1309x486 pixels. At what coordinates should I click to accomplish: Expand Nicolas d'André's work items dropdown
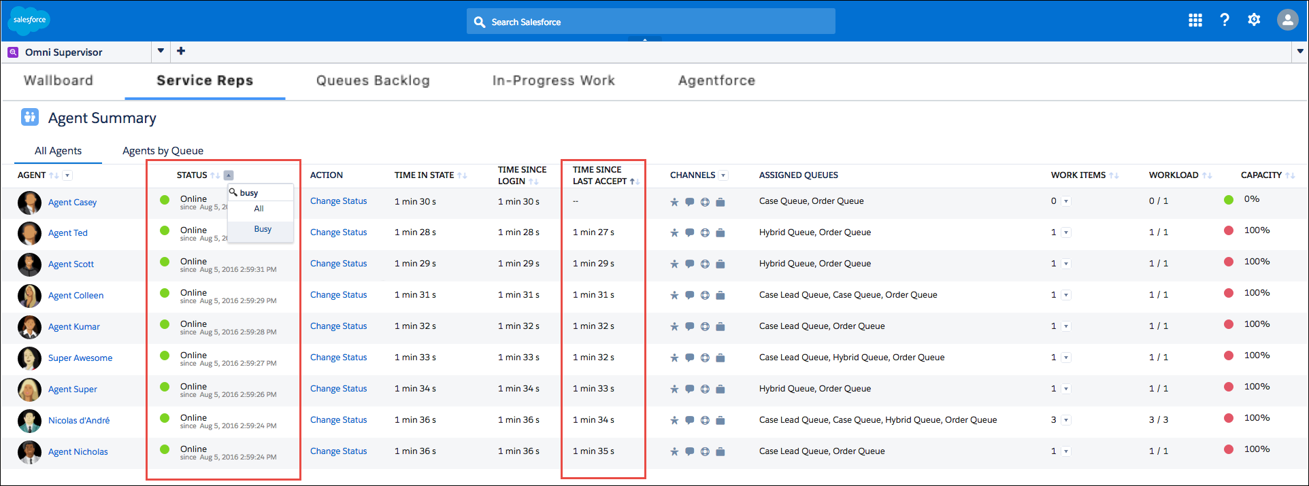point(1066,420)
